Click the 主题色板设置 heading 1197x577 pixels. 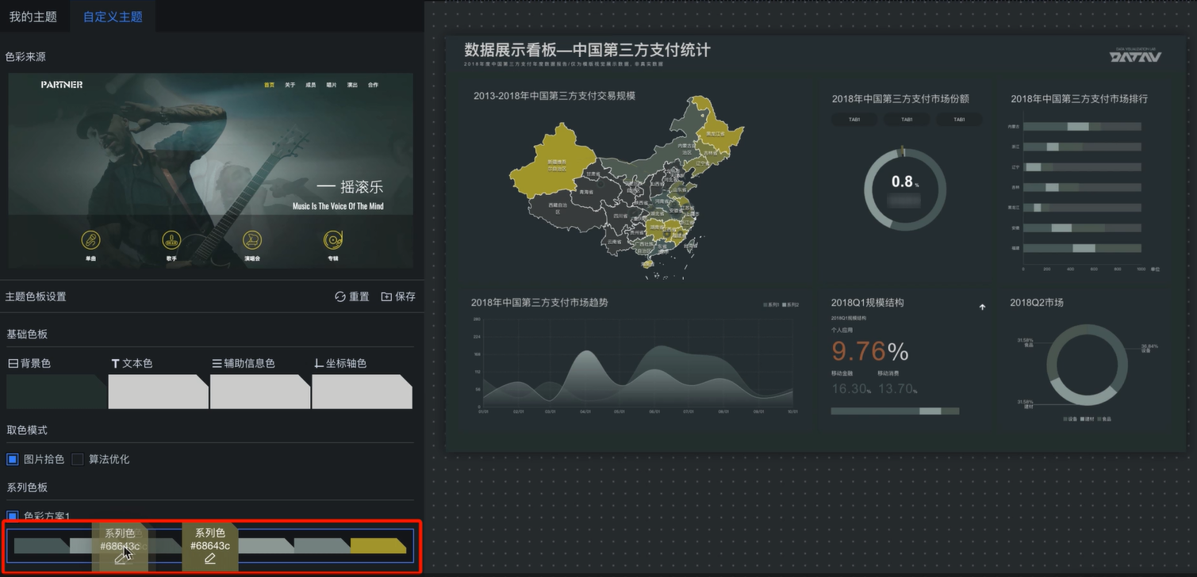[x=36, y=296]
